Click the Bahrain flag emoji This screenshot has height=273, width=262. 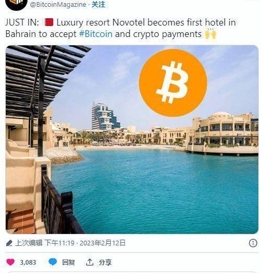(49, 22)
